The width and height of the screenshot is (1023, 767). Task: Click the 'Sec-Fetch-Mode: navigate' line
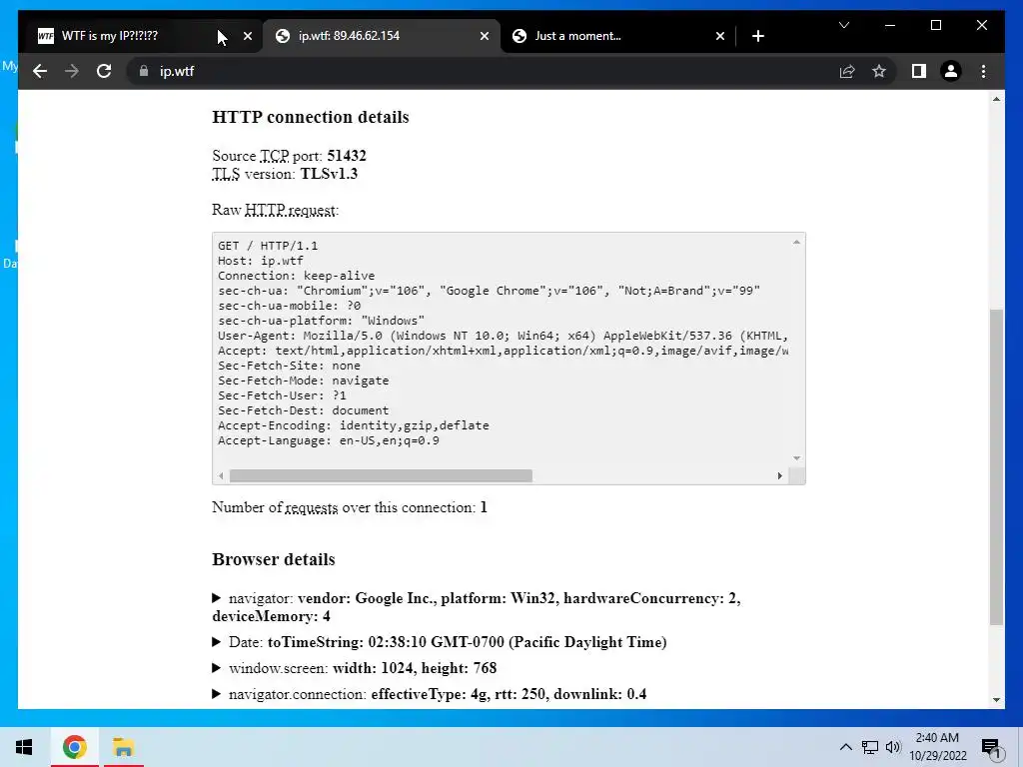click(x=304, y=381)
